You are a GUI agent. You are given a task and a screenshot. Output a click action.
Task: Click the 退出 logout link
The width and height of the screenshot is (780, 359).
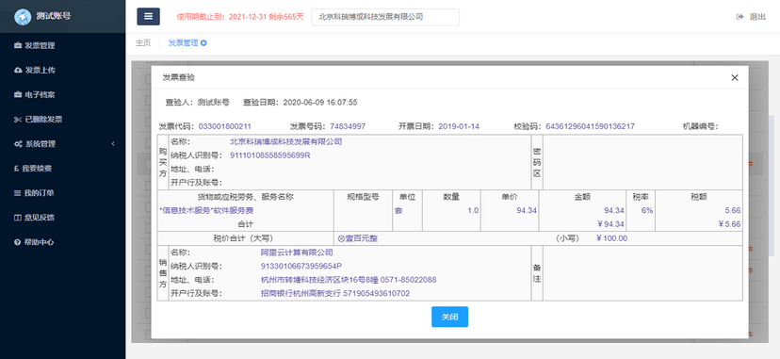(751, 17)
